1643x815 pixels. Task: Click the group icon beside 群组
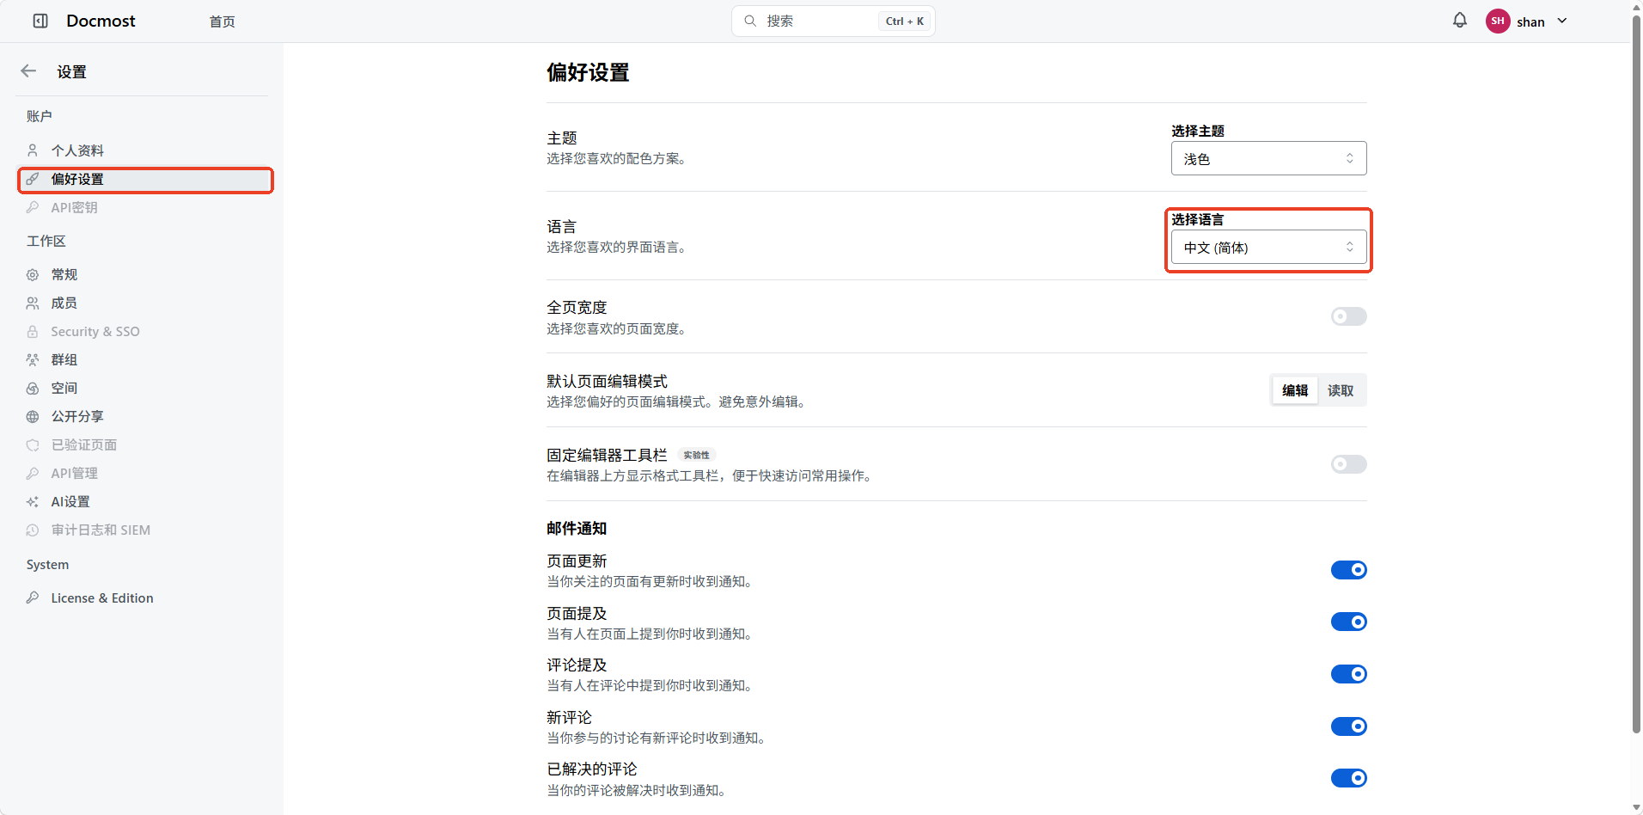click(33, 360)
